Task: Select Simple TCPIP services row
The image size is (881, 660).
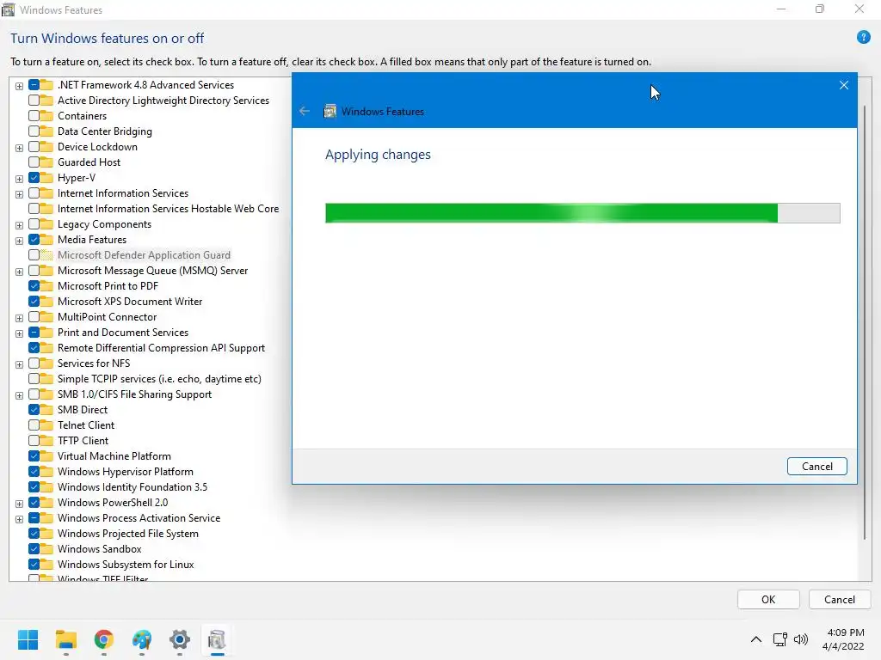Action: [x=159, y=379]
